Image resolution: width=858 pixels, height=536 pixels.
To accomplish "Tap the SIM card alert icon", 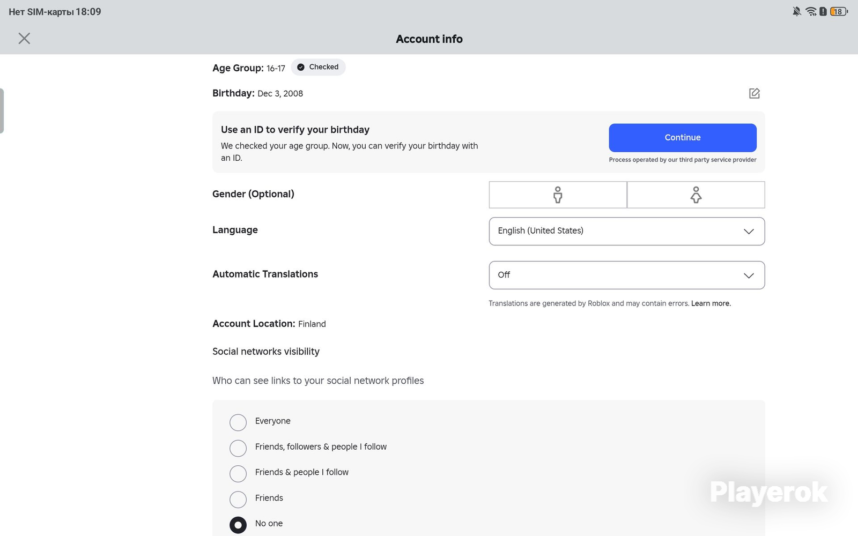I will click(x=823, y=11).
